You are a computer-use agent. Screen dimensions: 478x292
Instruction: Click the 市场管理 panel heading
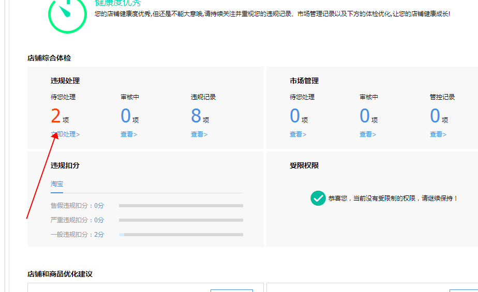[x=304, y=81]
